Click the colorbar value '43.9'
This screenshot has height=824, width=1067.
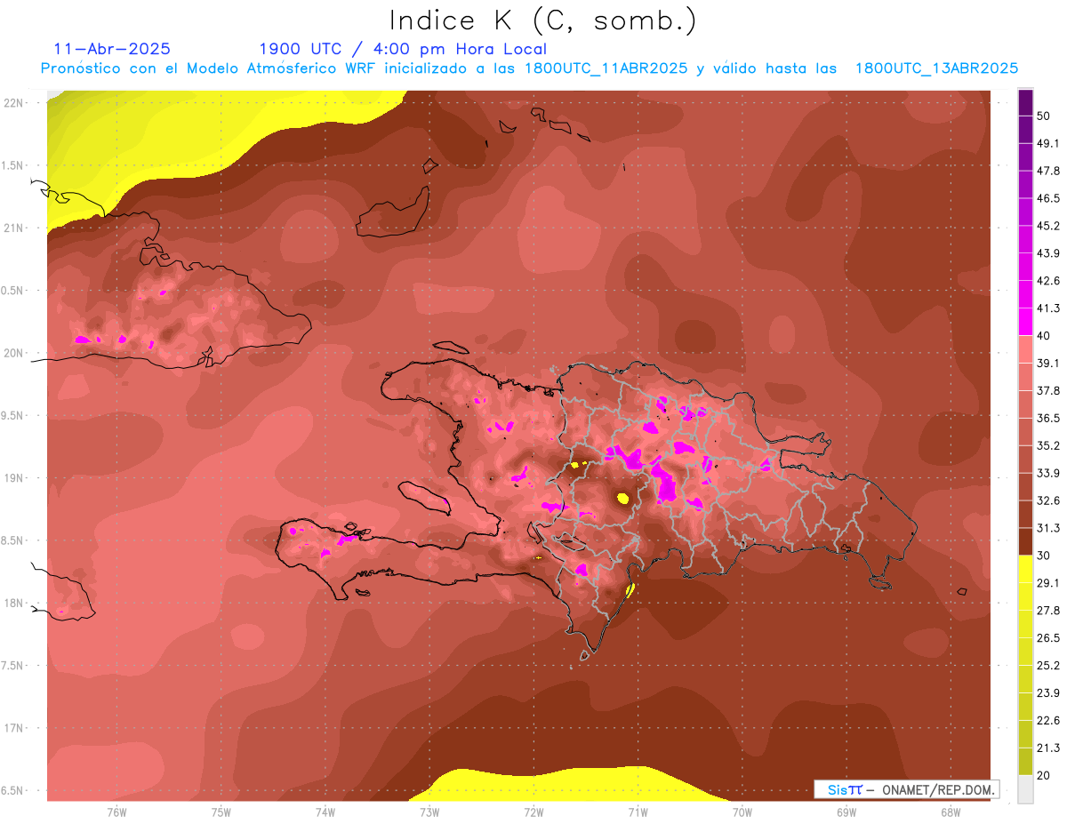[x=1048, y=253]
